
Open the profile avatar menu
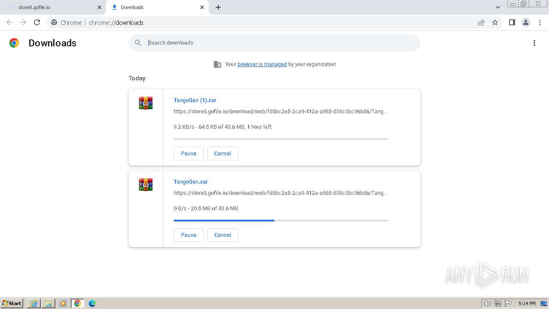point(526,22)
